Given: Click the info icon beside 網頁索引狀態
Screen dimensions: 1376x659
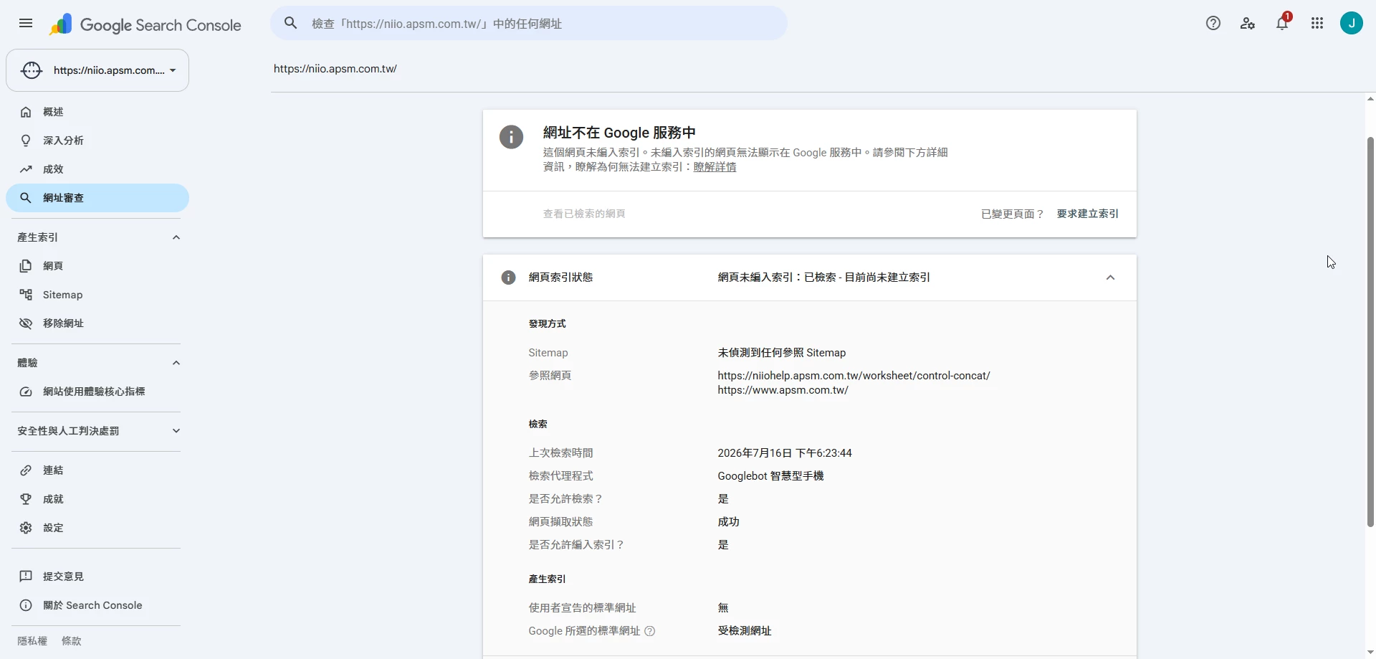Looking at the screenshot, I should pos(508,278).
